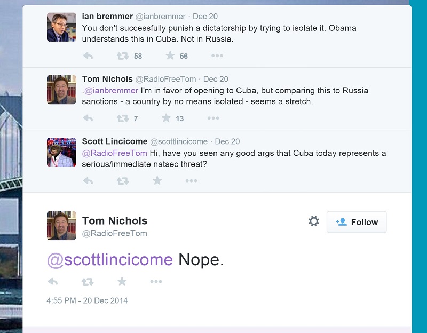Reply to Tom Nichols' Russia sanctions tweet
427x333 pixels.
88,118
